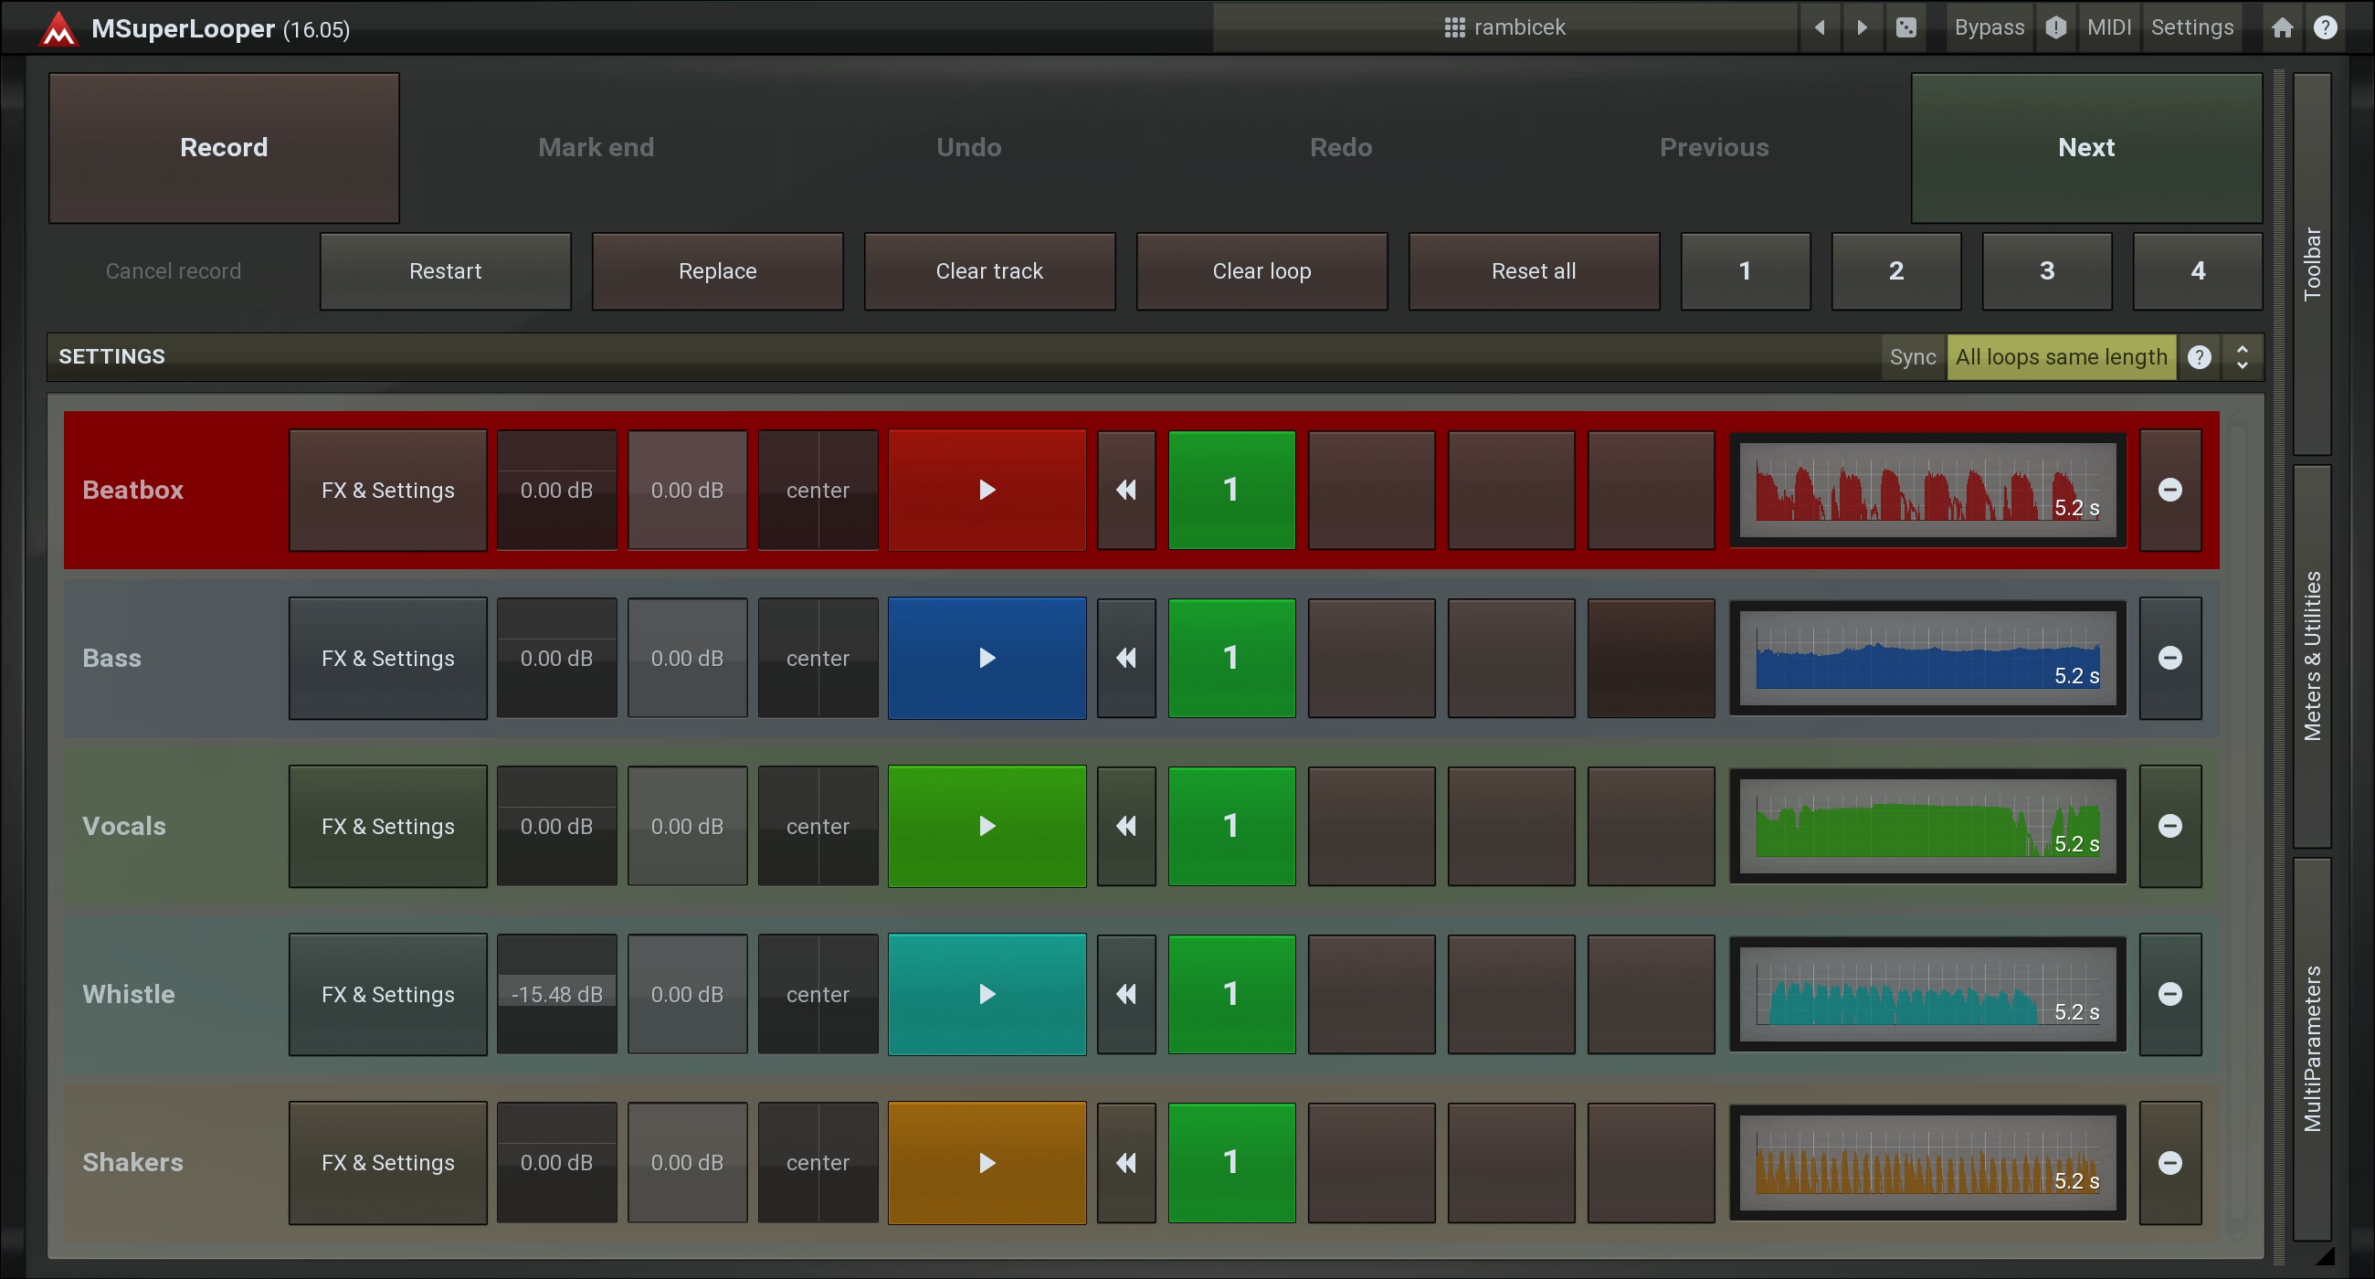Play the Shakers track
The width and height of the screenshot is (2375, 1279).
coord(987,1163)
